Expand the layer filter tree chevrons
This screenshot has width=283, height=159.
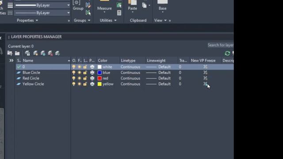(x=11, y=61)
